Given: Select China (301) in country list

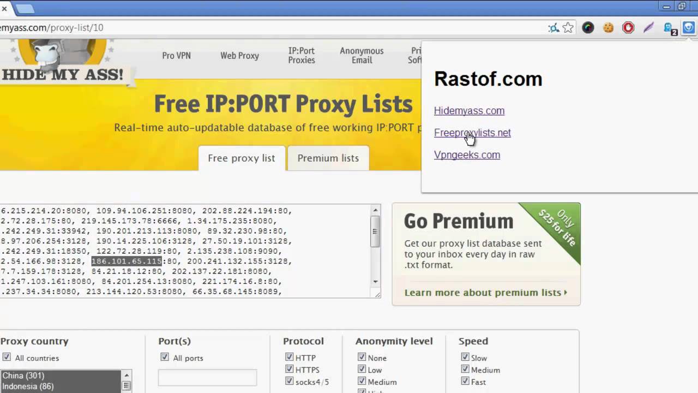Looking at the screenshot, I should (x=60, y=376).
